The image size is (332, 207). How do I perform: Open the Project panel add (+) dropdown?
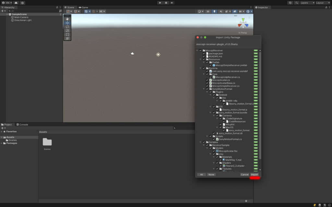(3, 128)
